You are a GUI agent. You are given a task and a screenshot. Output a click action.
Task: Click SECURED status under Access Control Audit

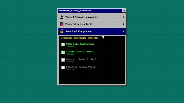coord(71,54)
